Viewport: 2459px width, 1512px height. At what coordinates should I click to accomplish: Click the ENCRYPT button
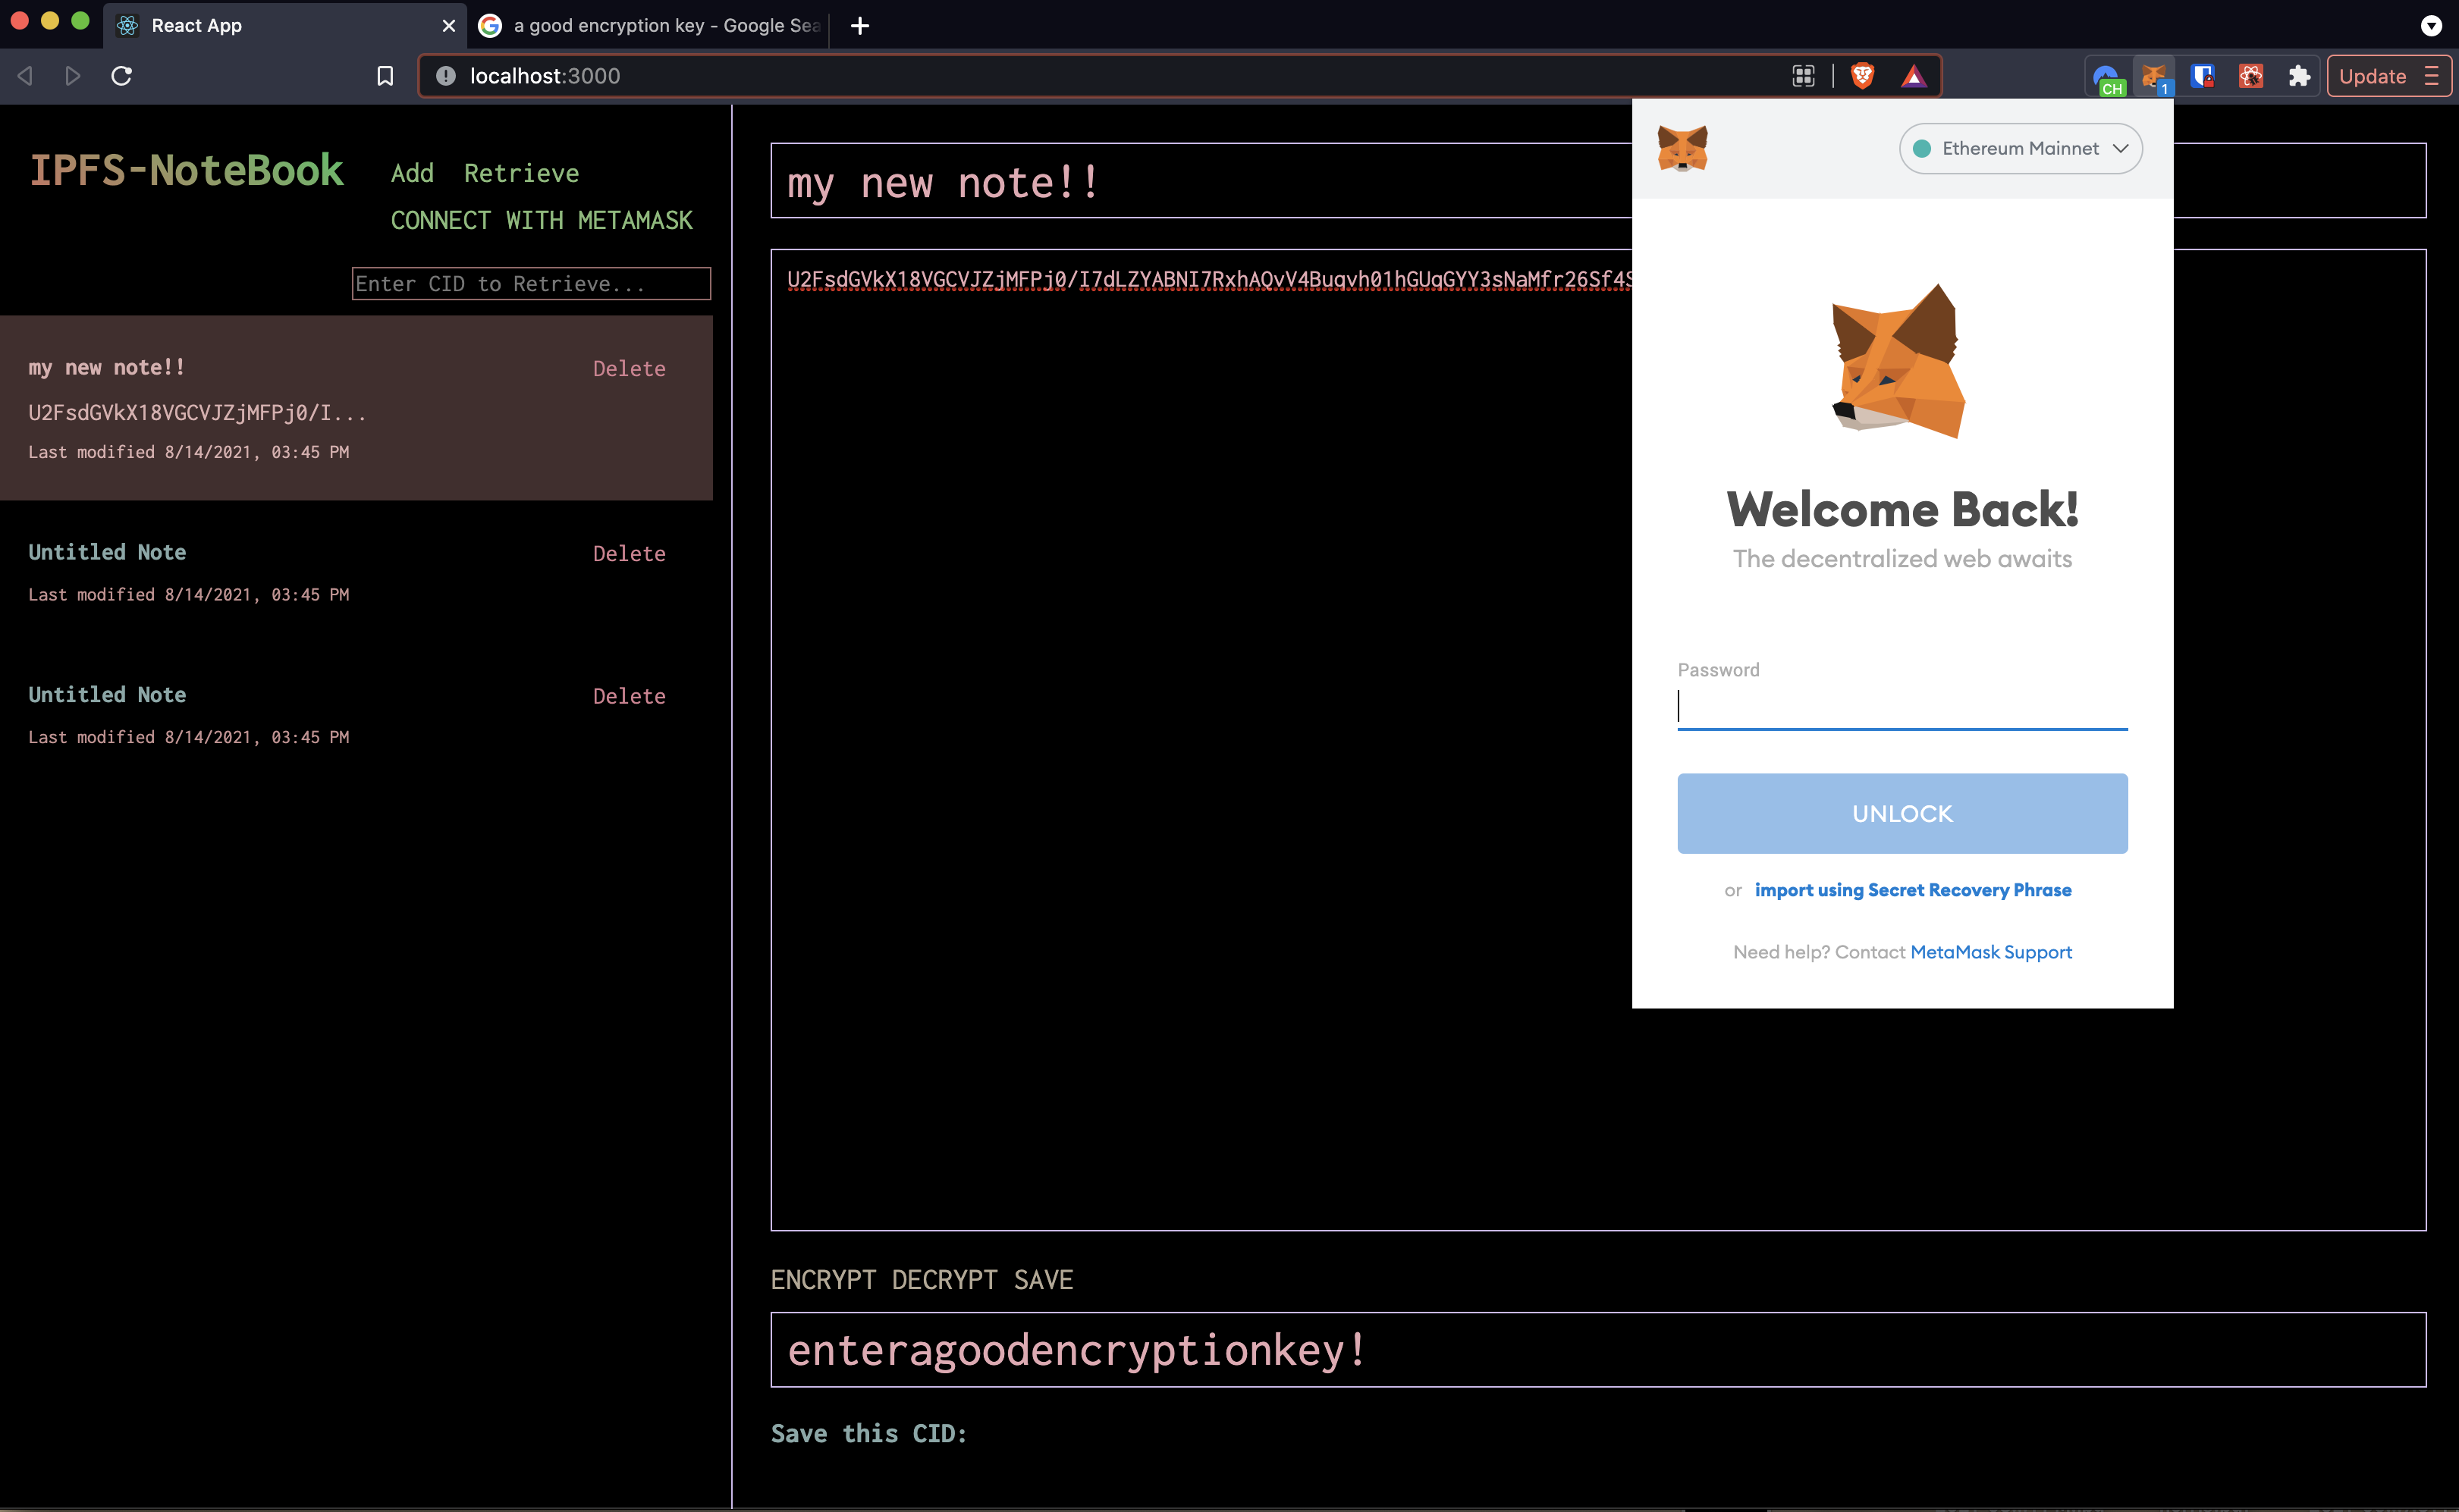pyautogui.click(x=823, y=1279)
